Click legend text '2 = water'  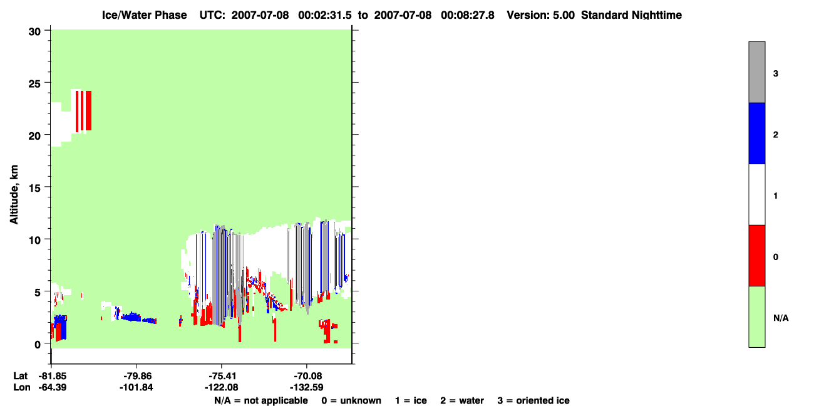462,400
